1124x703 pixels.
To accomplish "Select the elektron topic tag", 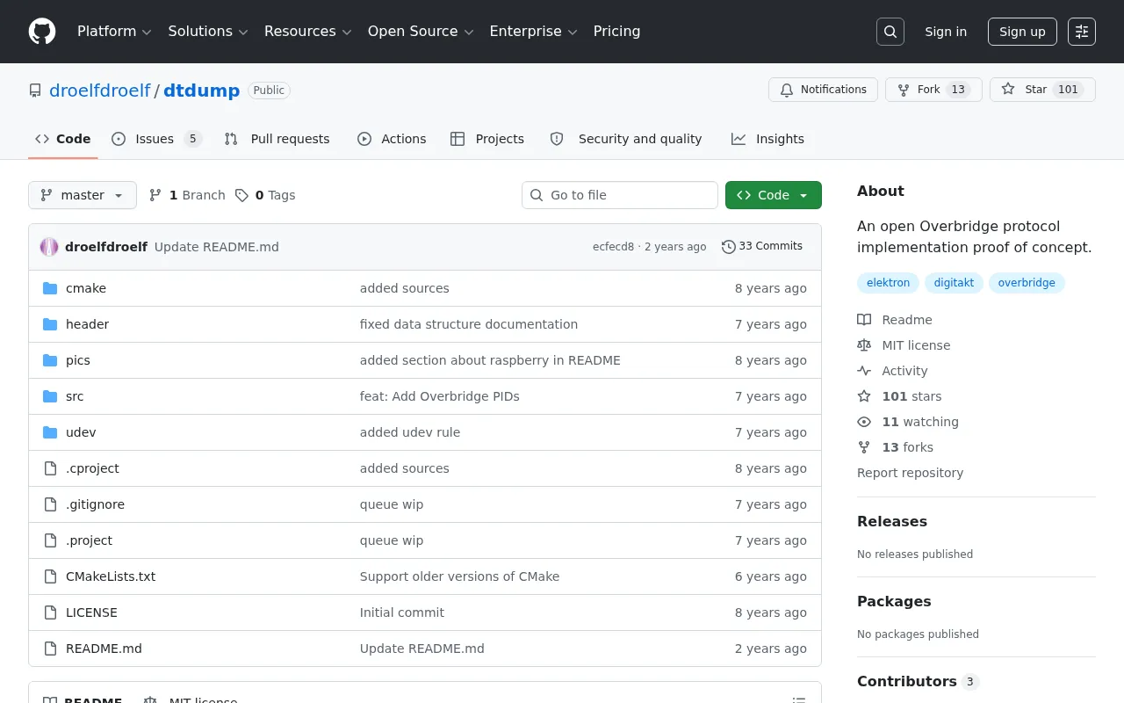I will click(x=889, y=283).
